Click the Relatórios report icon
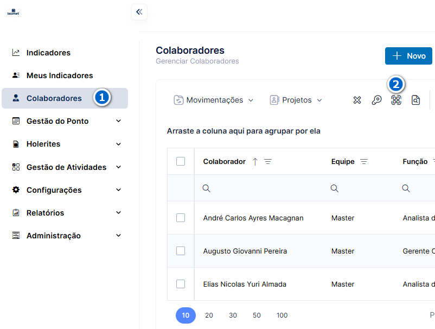Image resolution: width=435 pixels, height=329 pixels. point(16,213)
